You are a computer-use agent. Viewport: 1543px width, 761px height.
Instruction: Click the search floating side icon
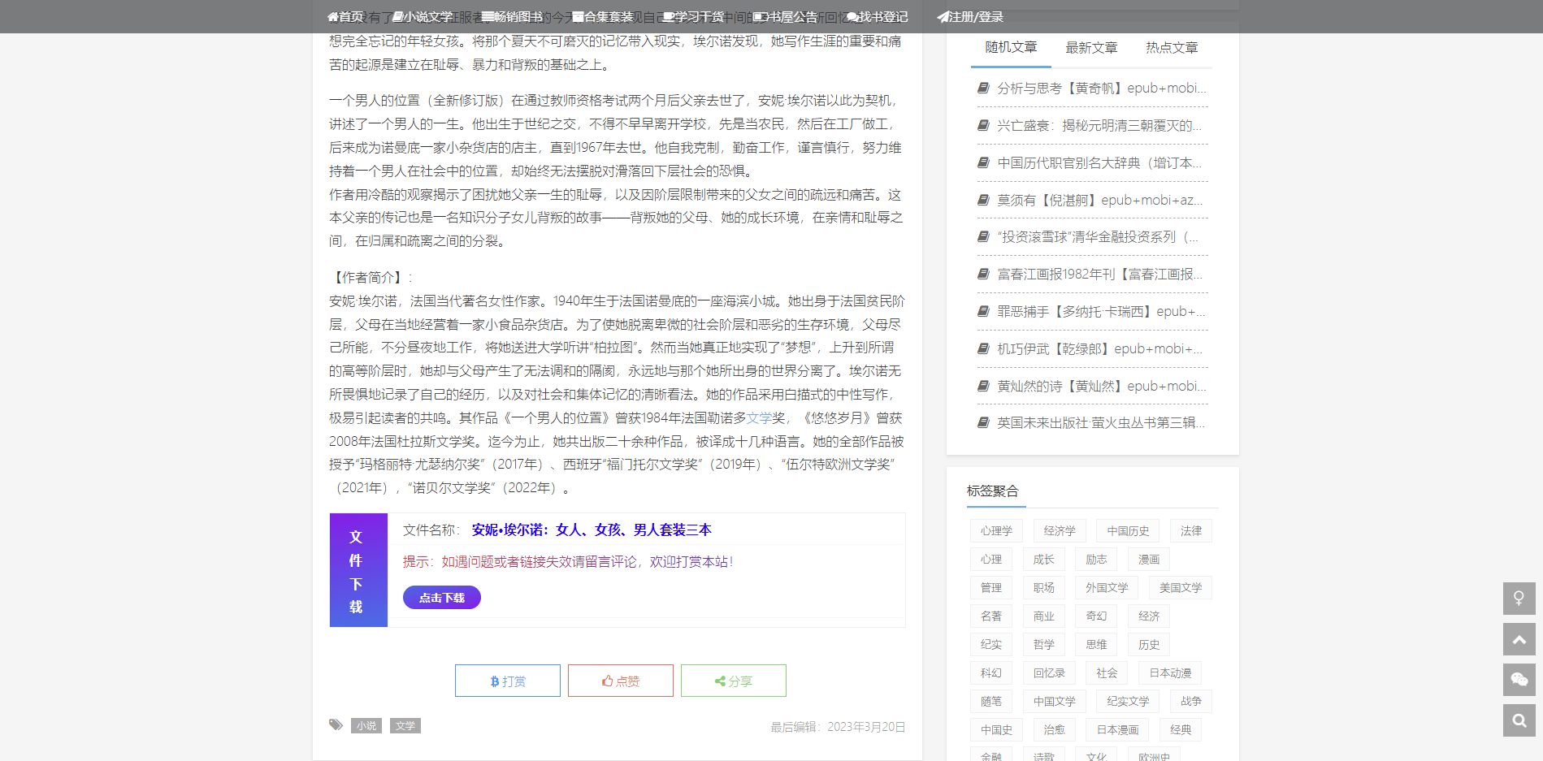1519,720
